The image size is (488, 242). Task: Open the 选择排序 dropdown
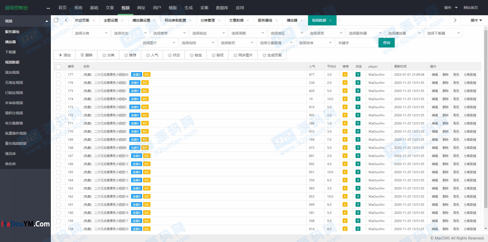coord(315,43)
